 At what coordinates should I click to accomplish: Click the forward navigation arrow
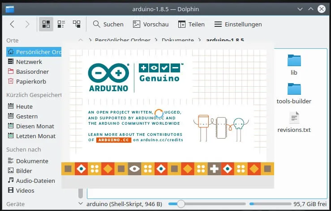tap(27, 24)
